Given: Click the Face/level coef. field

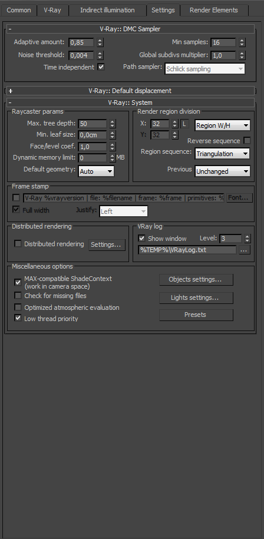Looking at the screenshot, I should pos(93,147).
